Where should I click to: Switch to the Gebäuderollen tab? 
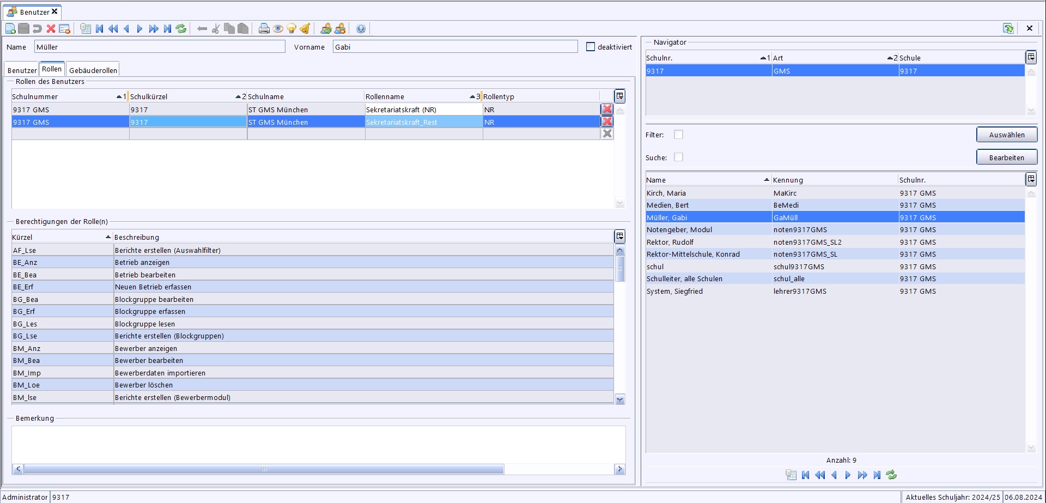[x=93, y=70]
